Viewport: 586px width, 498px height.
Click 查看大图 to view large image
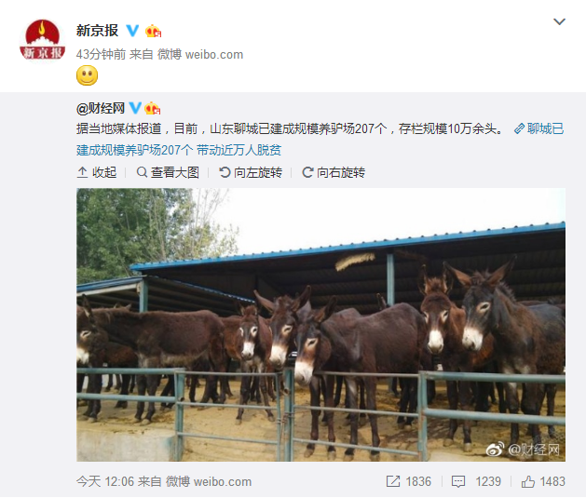(168, 172)
